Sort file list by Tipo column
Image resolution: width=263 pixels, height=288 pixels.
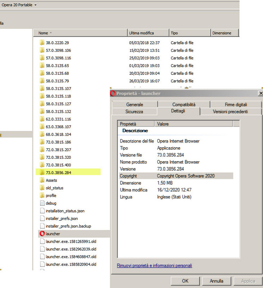coord(190,33)
